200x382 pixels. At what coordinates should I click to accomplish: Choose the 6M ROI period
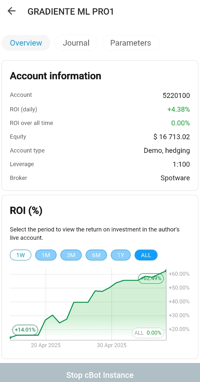click(96, 255)
